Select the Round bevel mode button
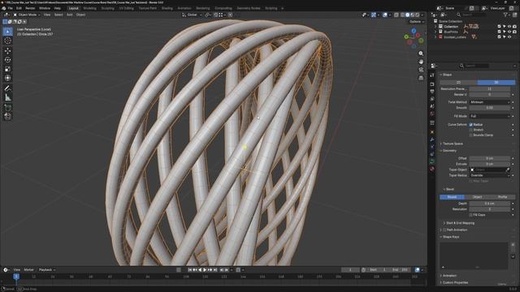This screenshot has width=520, height=292. (452, 197)
